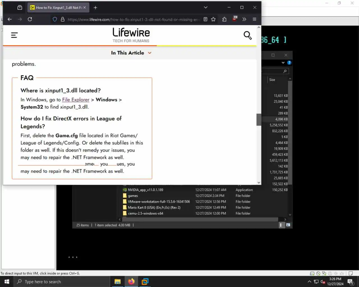The width and height of the screenshot is (359, 287).
Task: Open the Windows Start menu
Action: pos(7,281)
